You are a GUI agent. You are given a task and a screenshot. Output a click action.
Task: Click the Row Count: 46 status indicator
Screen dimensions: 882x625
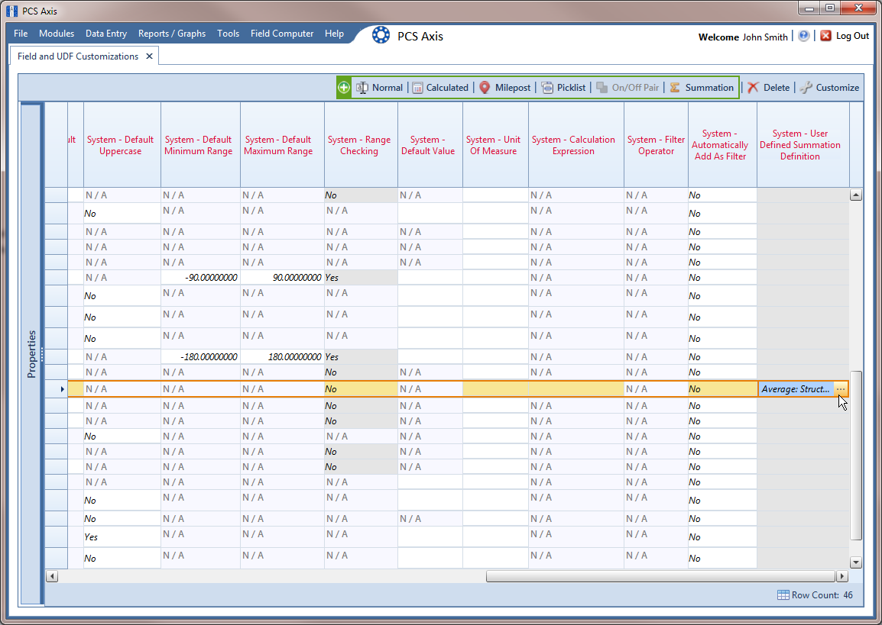(815, 595)
